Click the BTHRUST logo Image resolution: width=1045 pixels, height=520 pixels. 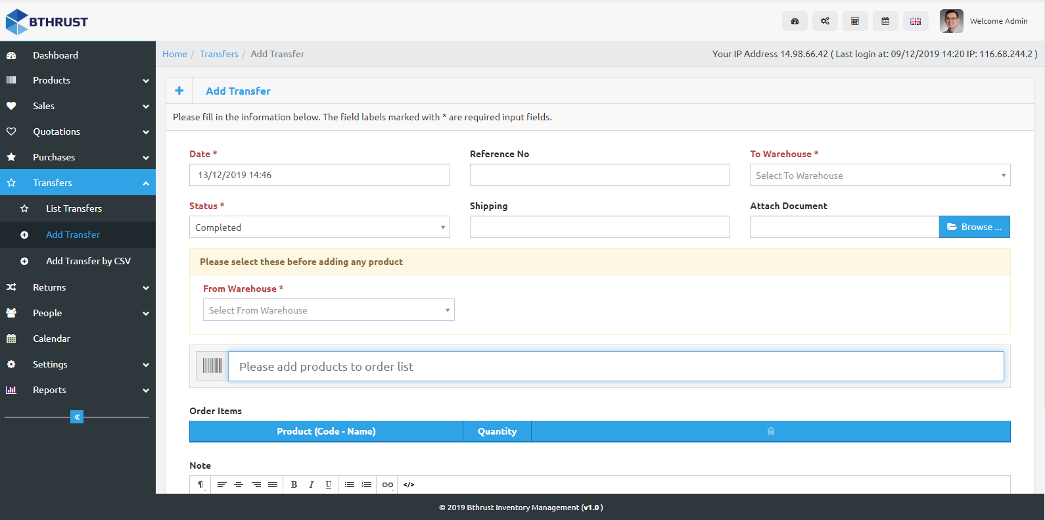(47, 22)
